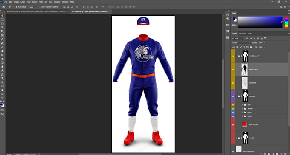Open the File menu

6,2
